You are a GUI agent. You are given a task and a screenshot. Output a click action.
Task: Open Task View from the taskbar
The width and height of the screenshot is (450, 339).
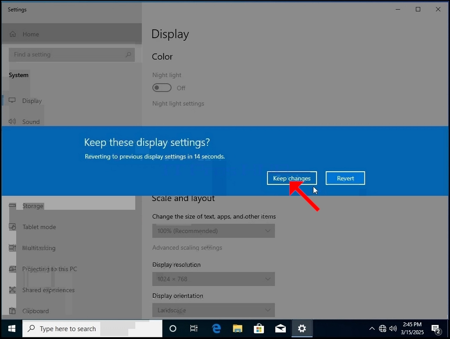point(194,328)
